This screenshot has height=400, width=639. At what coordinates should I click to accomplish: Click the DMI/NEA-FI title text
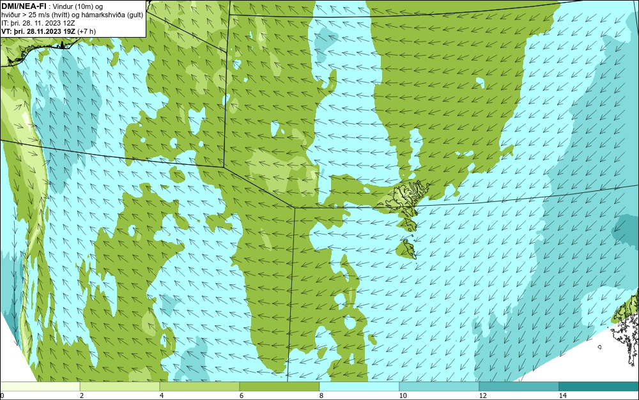coord(24,6)
